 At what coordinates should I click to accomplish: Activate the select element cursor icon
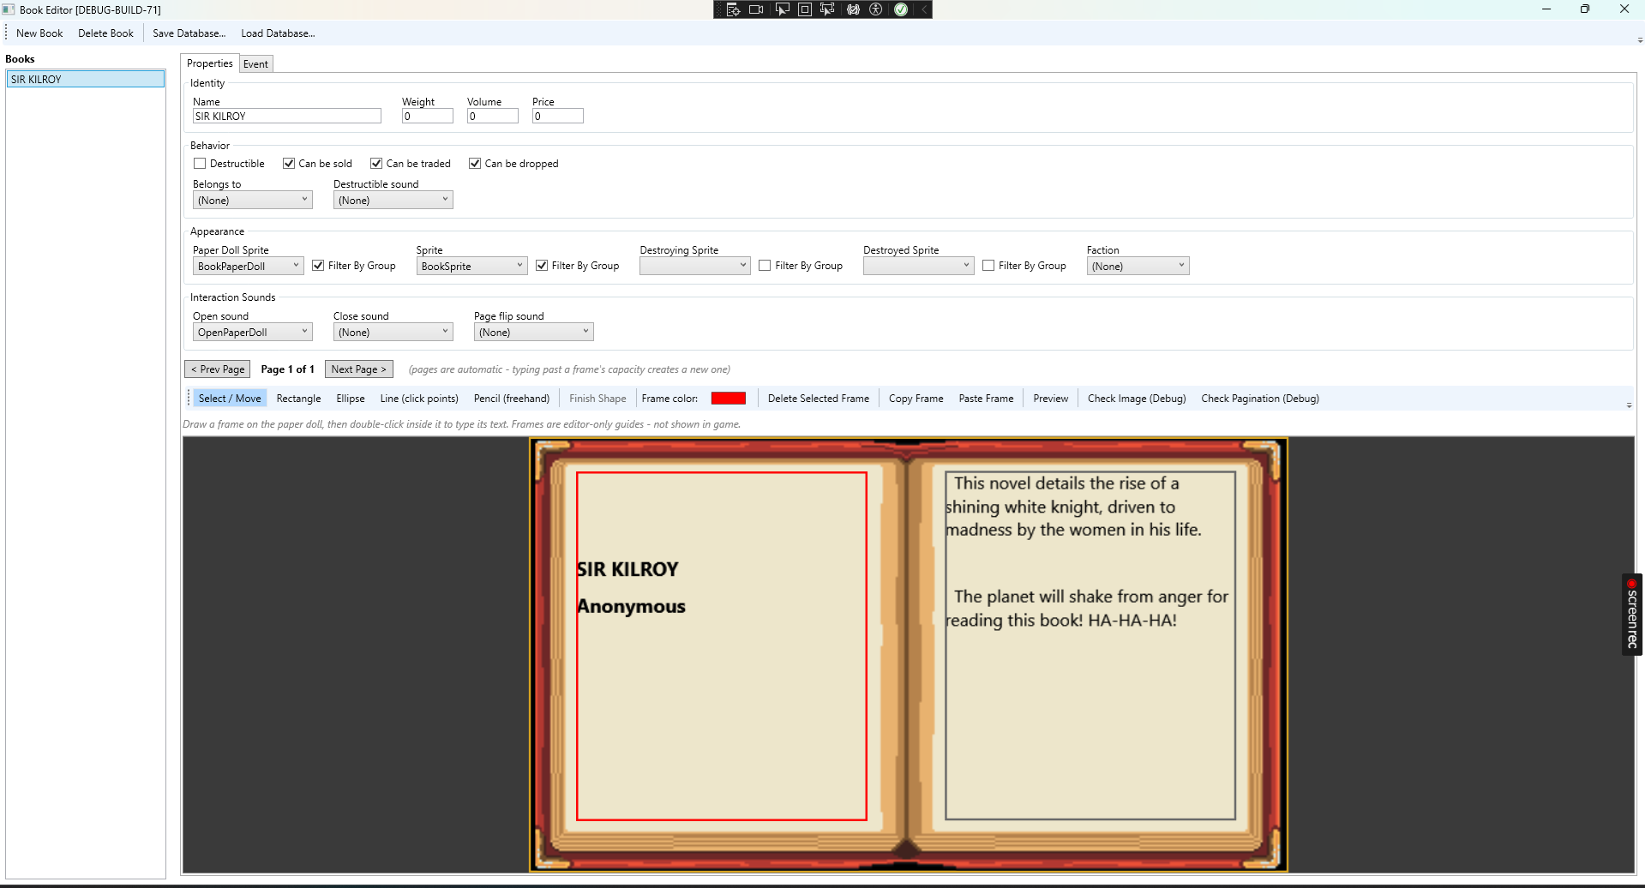(782, 9)
